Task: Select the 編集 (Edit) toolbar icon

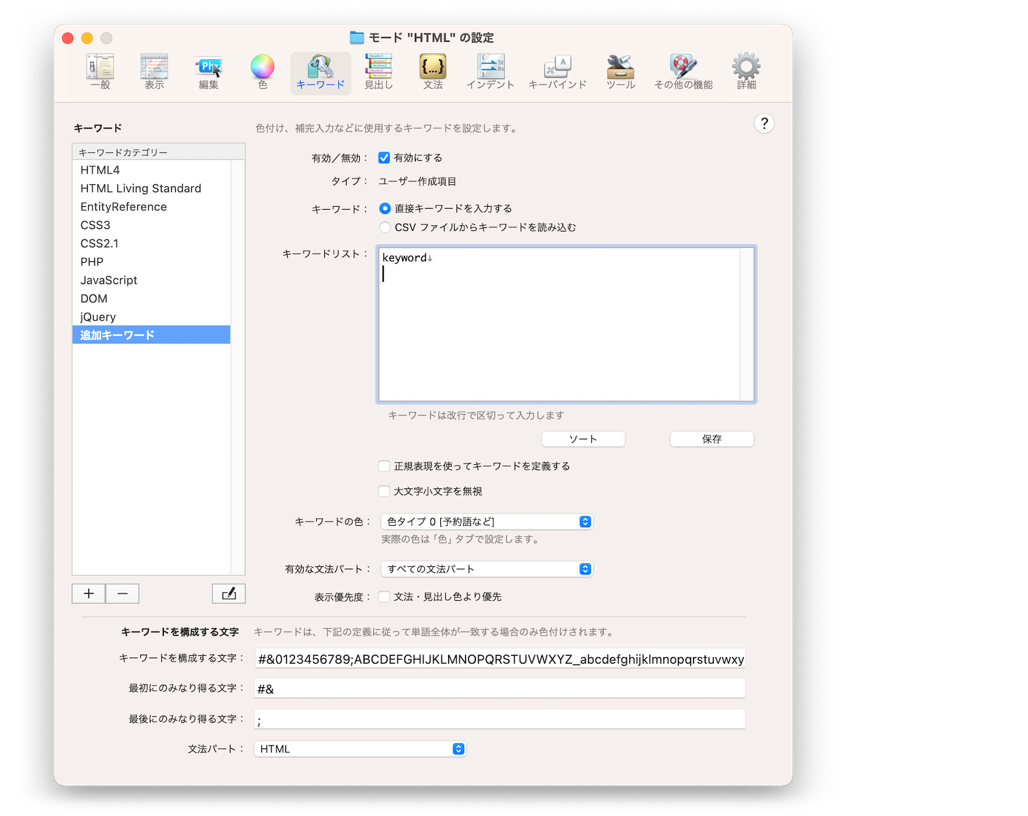Action: point(209,67)
